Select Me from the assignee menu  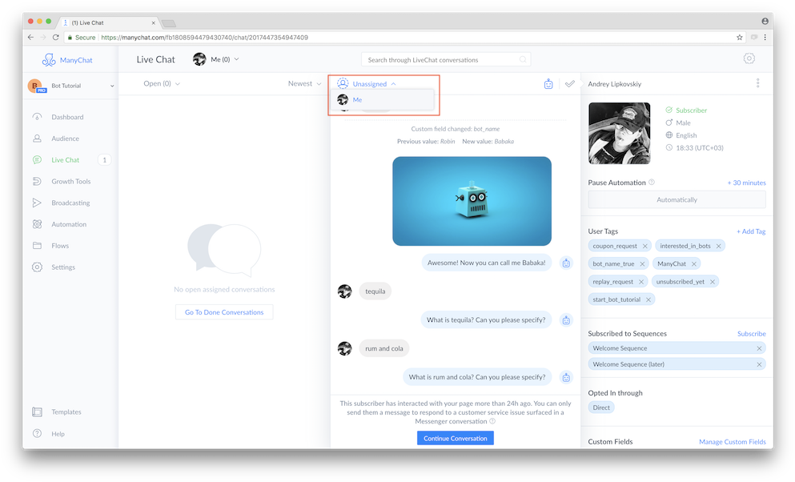[x=357, y=99]
